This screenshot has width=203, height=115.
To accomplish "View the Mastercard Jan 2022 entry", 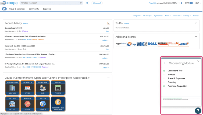I will click(108, 49).
